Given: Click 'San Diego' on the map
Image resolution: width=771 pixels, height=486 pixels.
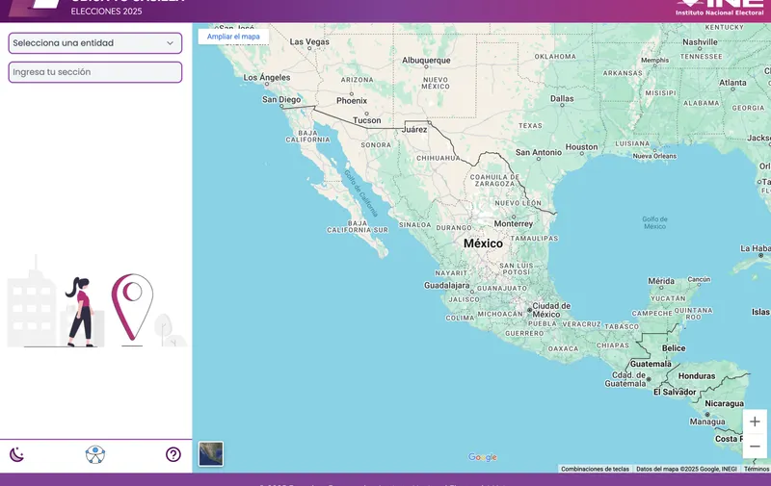Looking at the screenshot, I should (281, 99).
